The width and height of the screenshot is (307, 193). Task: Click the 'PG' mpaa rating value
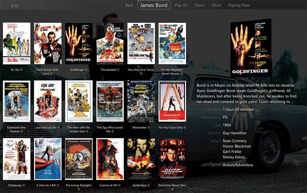point(225,117)
